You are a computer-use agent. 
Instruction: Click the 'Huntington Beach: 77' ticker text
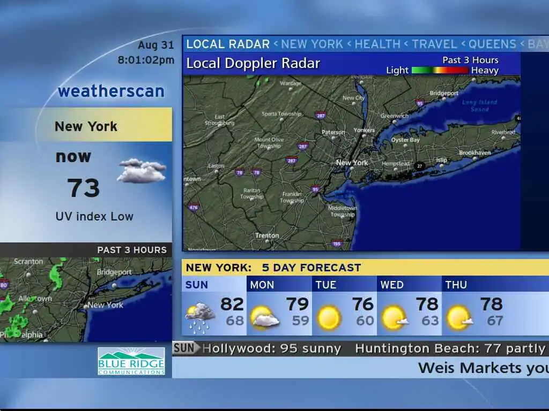[x=429, y=348]
